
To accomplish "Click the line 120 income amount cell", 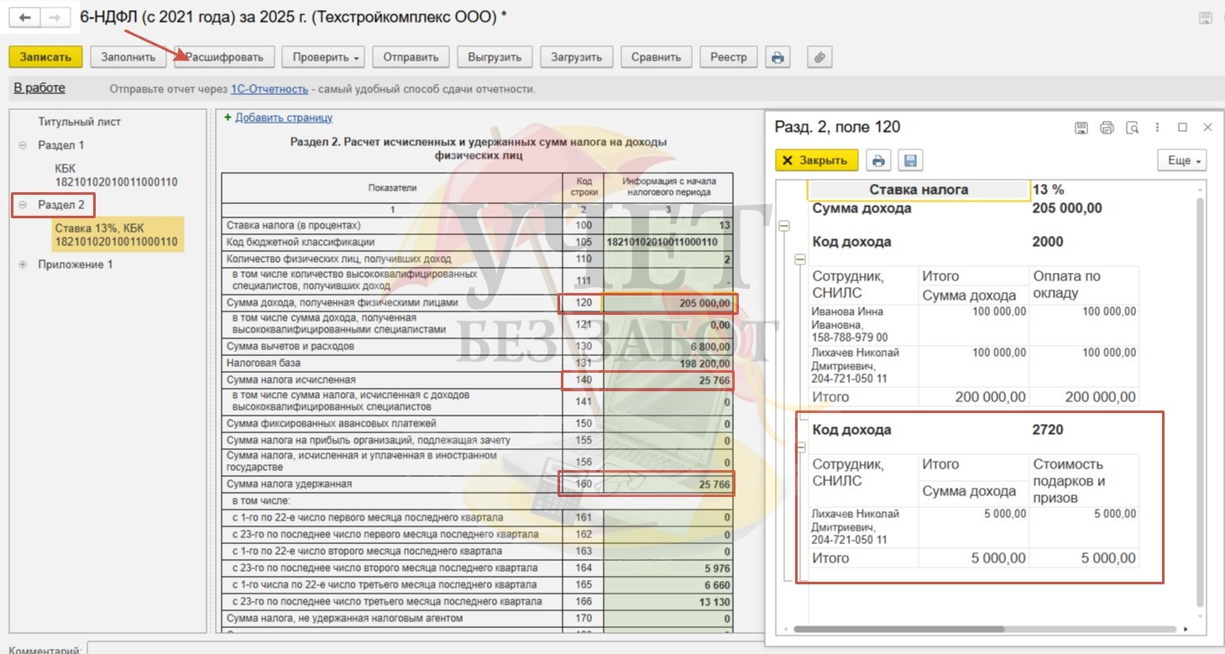I will pyautogui.click(x=670, y=302).
